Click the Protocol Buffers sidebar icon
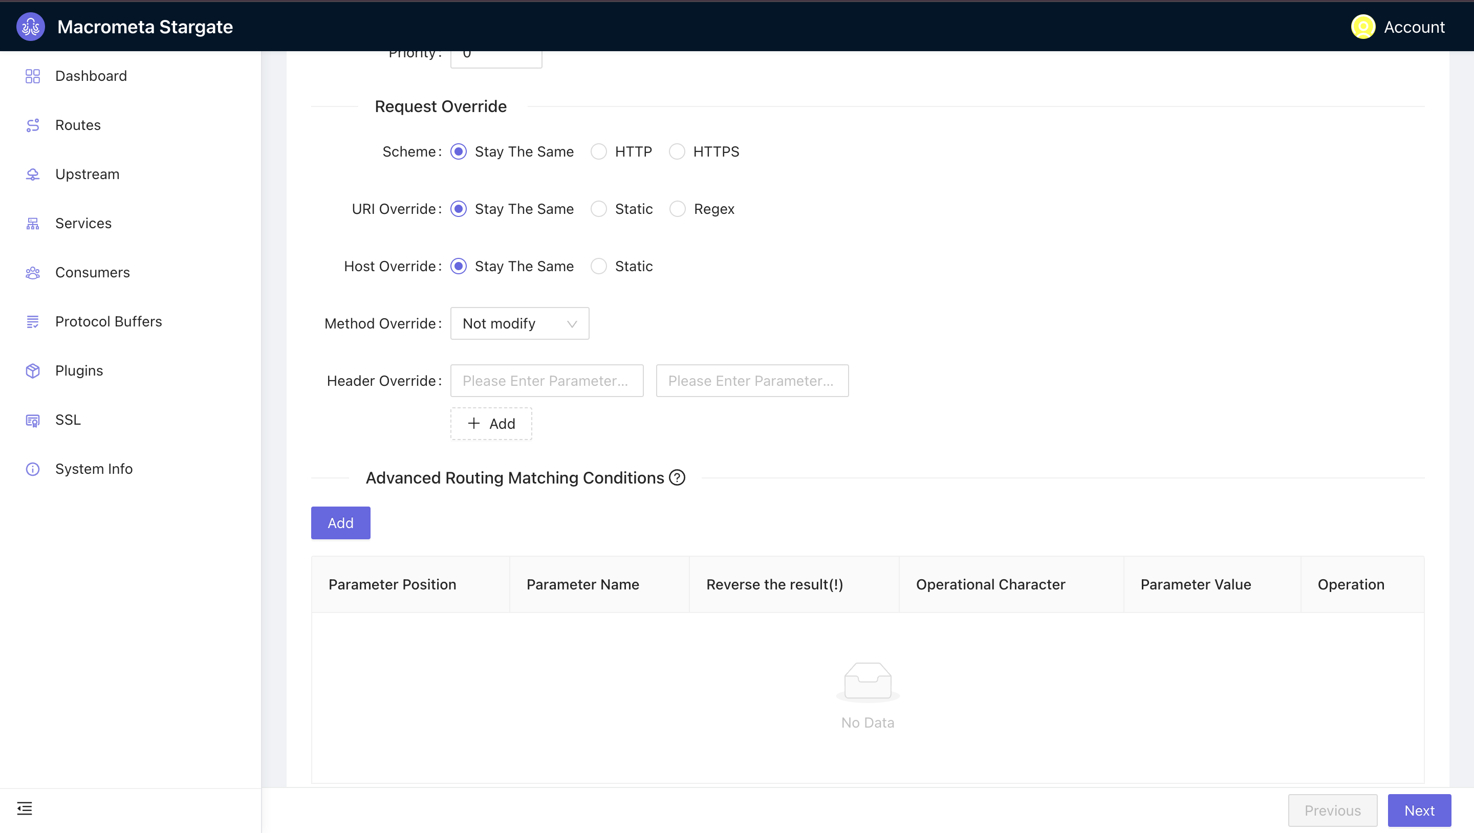1474x833 pixels. click(x=31, y=322)
